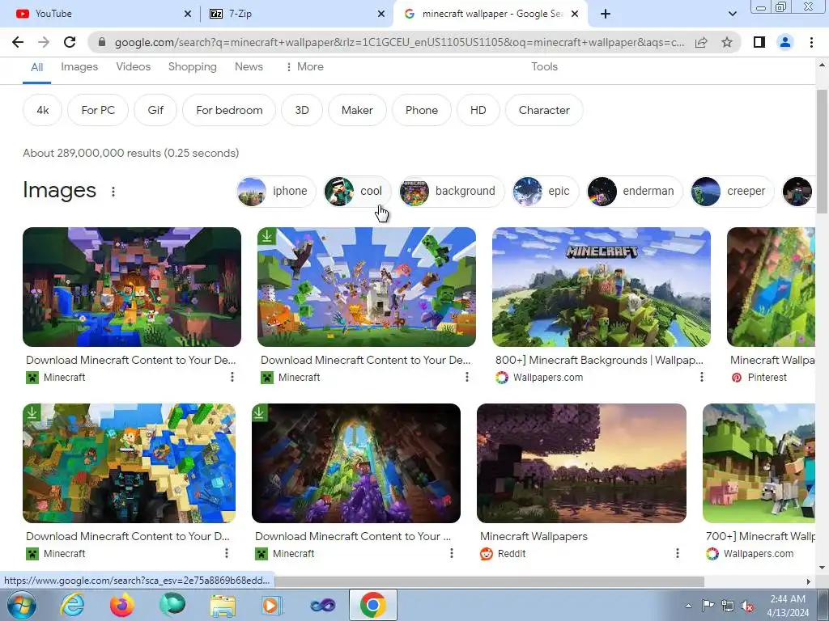Filter results with For bedroom chip
This screenshot has width=829, height=621.
point(229,110)
